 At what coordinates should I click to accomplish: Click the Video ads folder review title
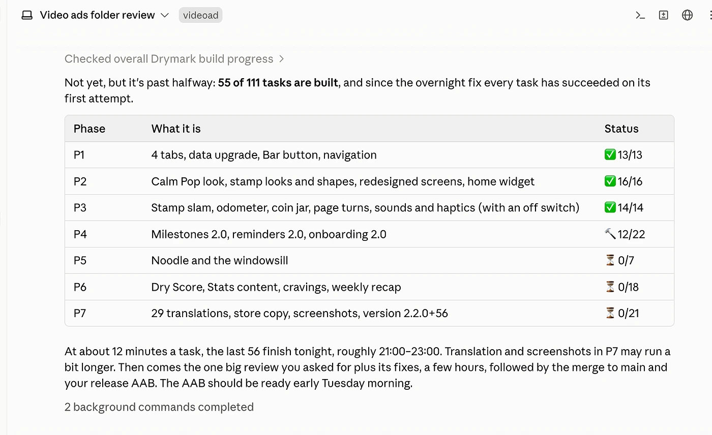coord(97,15)
